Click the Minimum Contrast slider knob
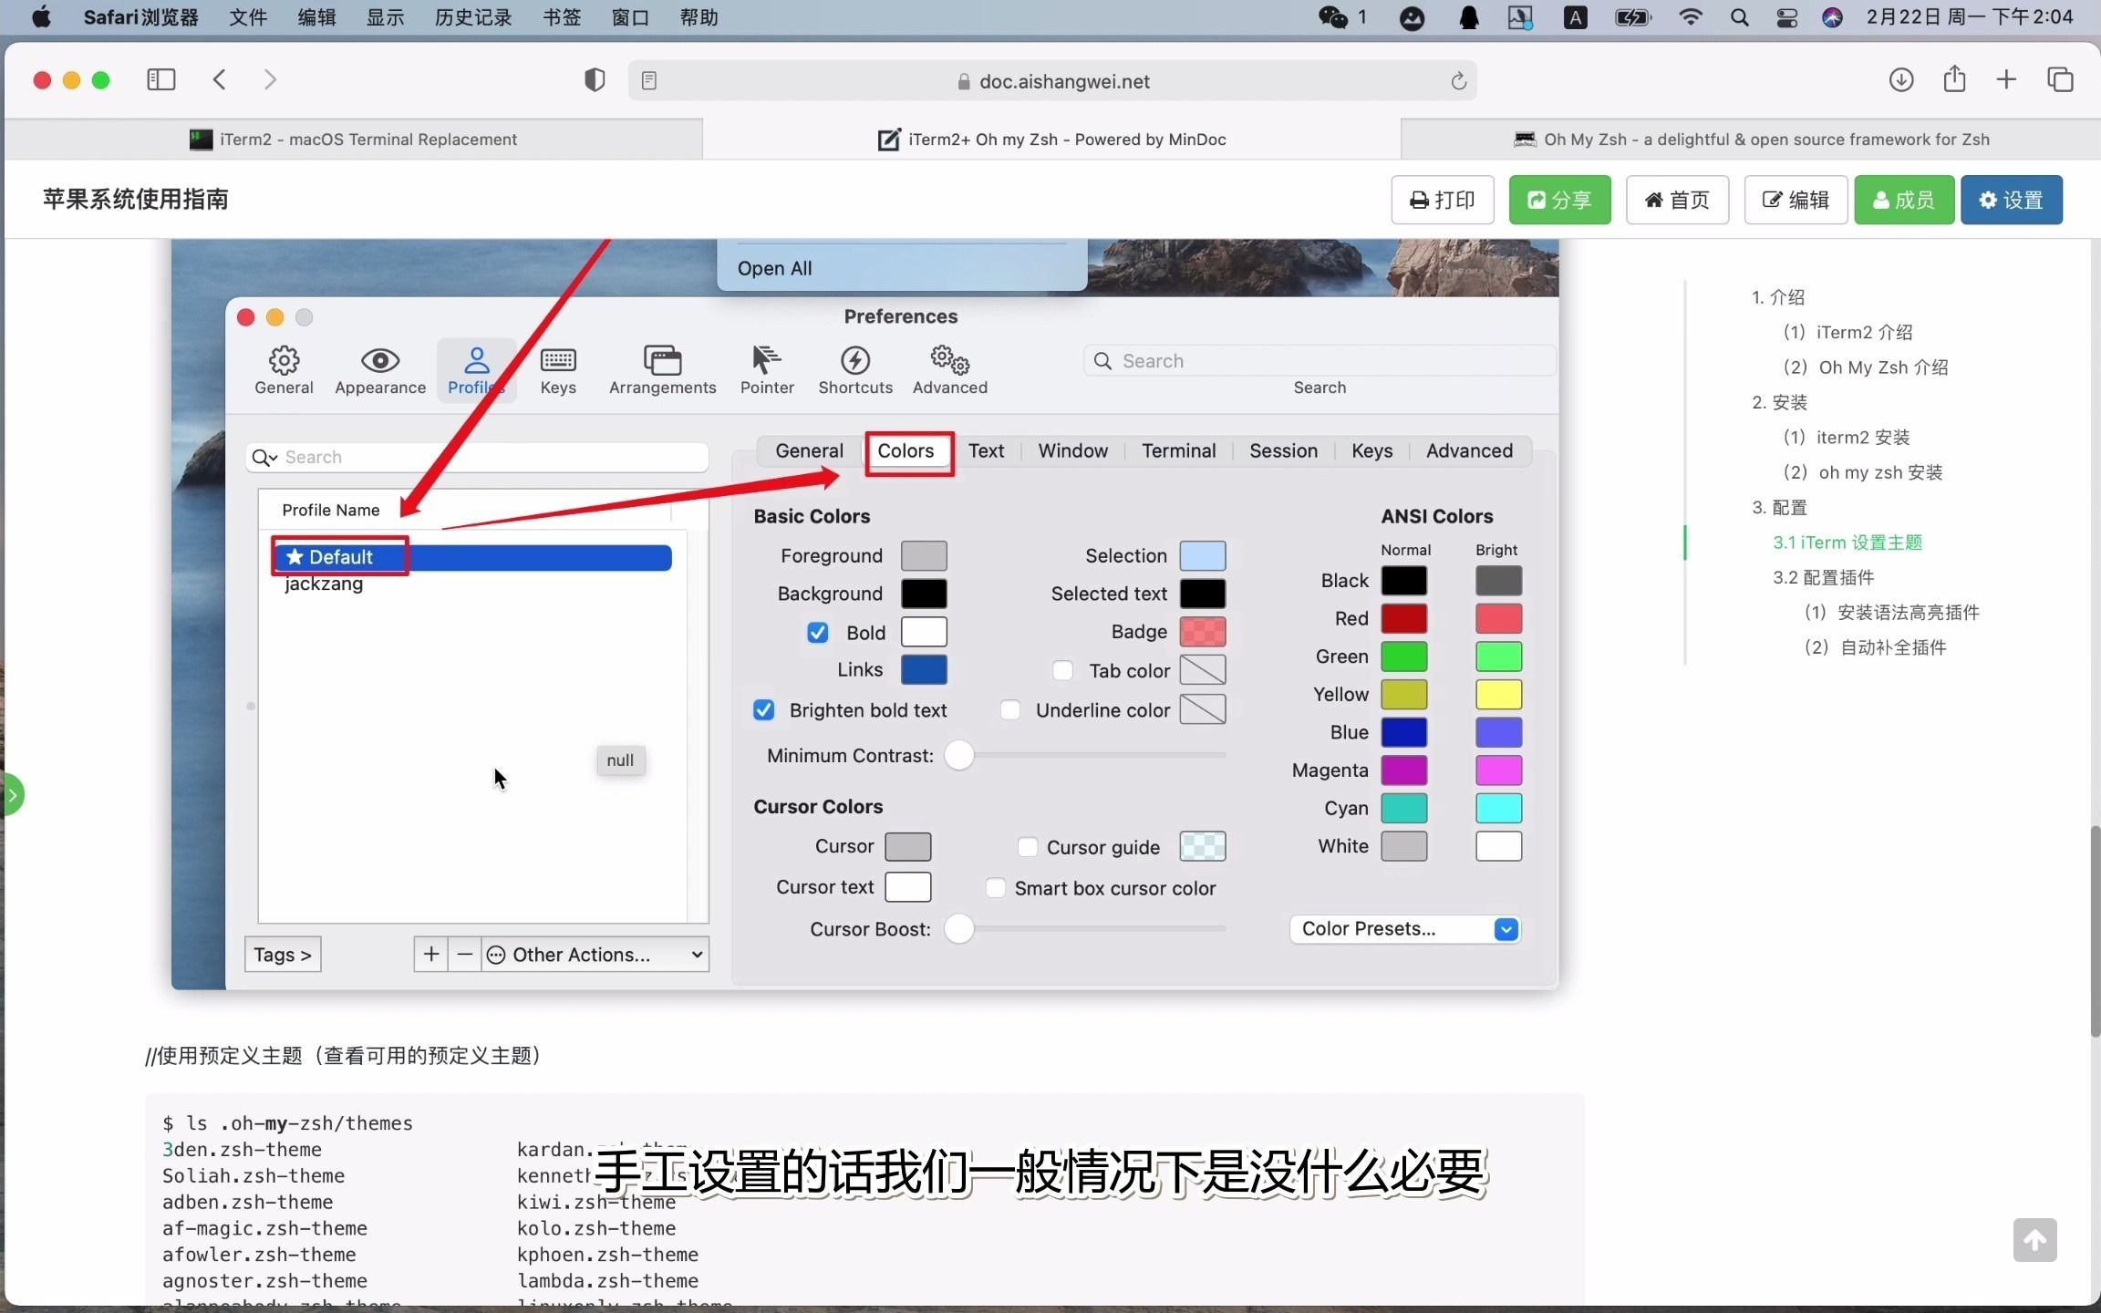 tap(958, 756)
